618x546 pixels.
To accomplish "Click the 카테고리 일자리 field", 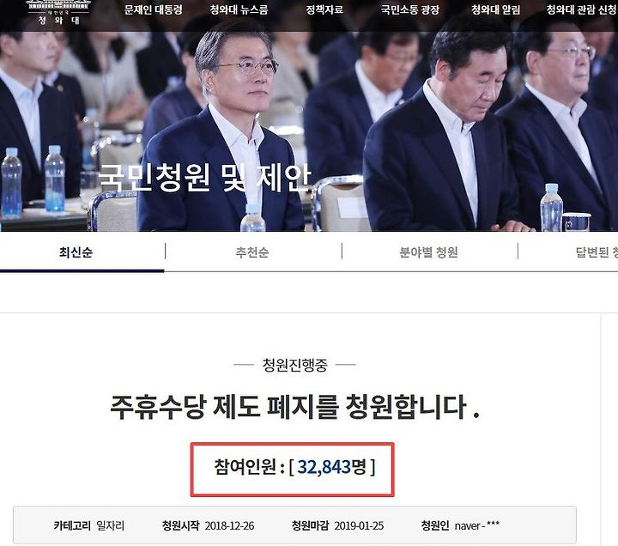I will (x=89, y=525).
